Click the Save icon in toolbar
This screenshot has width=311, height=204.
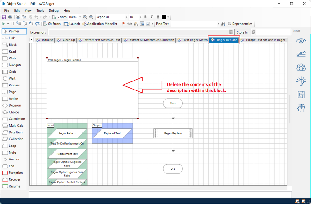click(4, 17)
